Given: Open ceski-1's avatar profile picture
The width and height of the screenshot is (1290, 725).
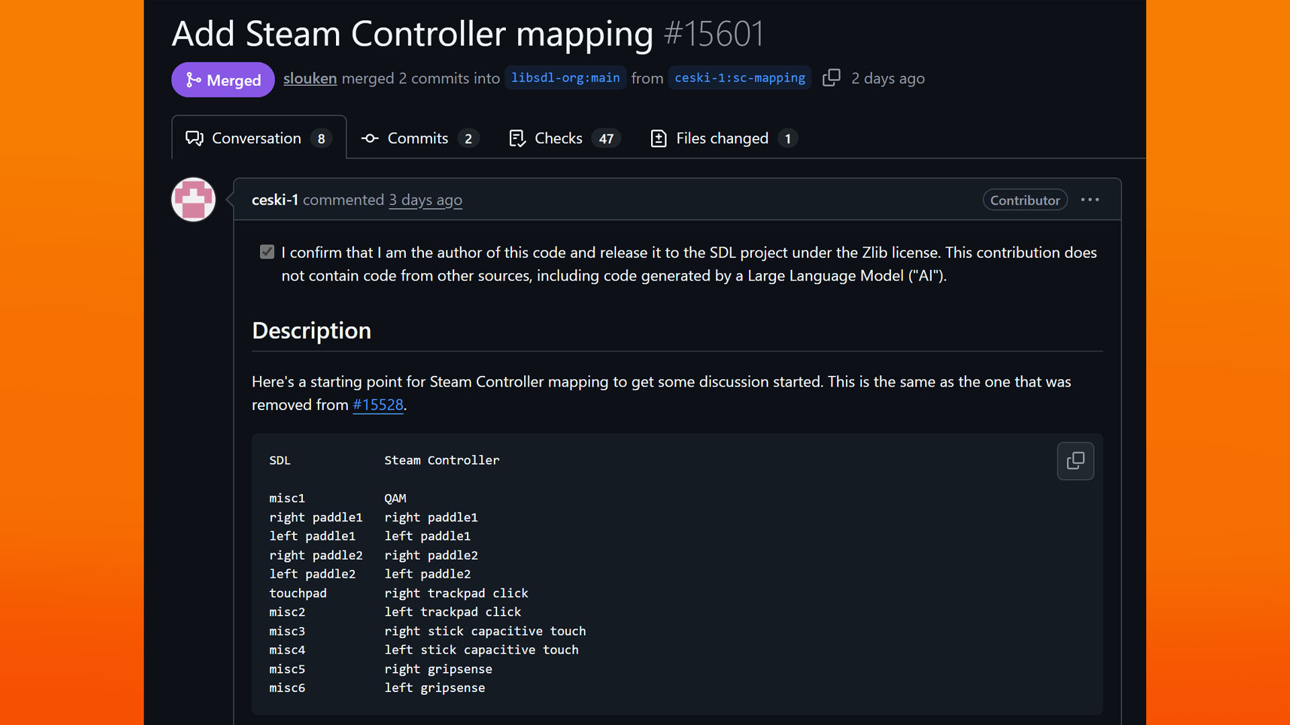Looking at the screenshot, I should [193, 199].
